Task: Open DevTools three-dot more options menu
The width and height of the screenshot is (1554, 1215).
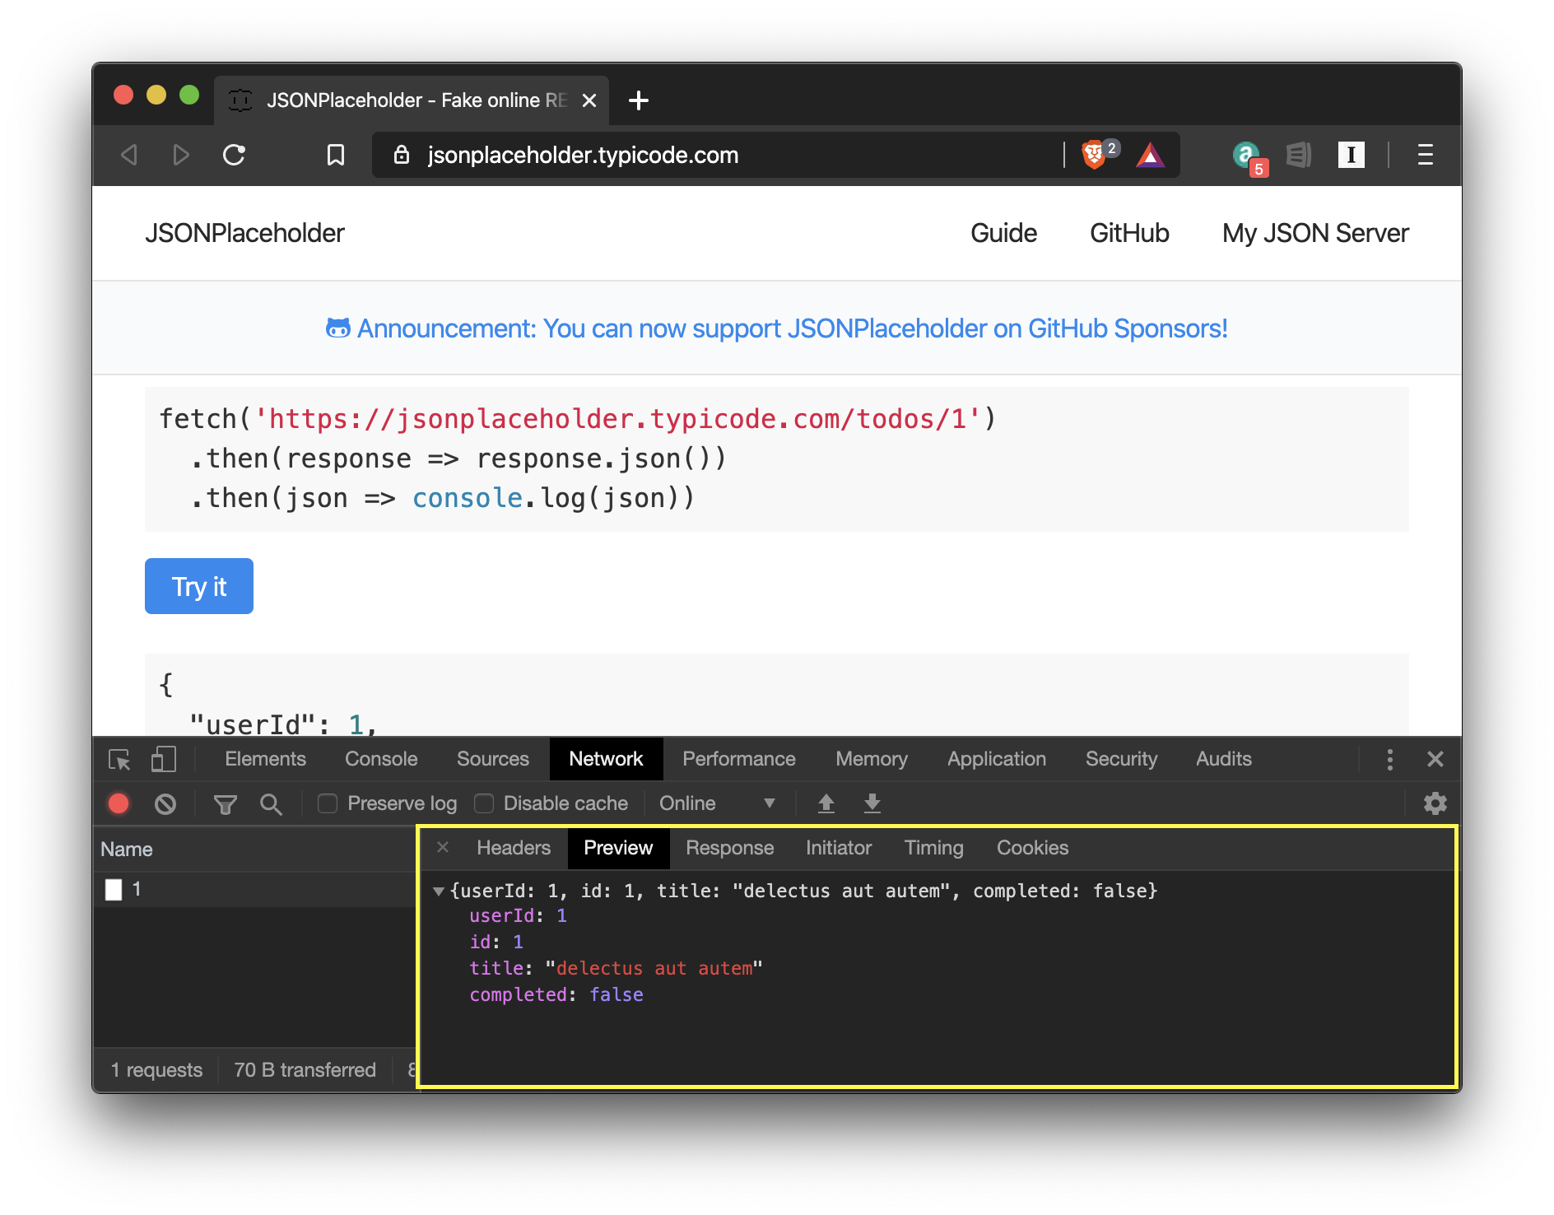Action: point(1389,759)
